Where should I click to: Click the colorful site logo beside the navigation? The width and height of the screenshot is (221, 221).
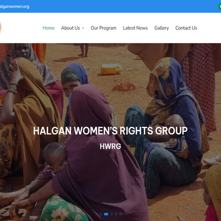(1, 28)
